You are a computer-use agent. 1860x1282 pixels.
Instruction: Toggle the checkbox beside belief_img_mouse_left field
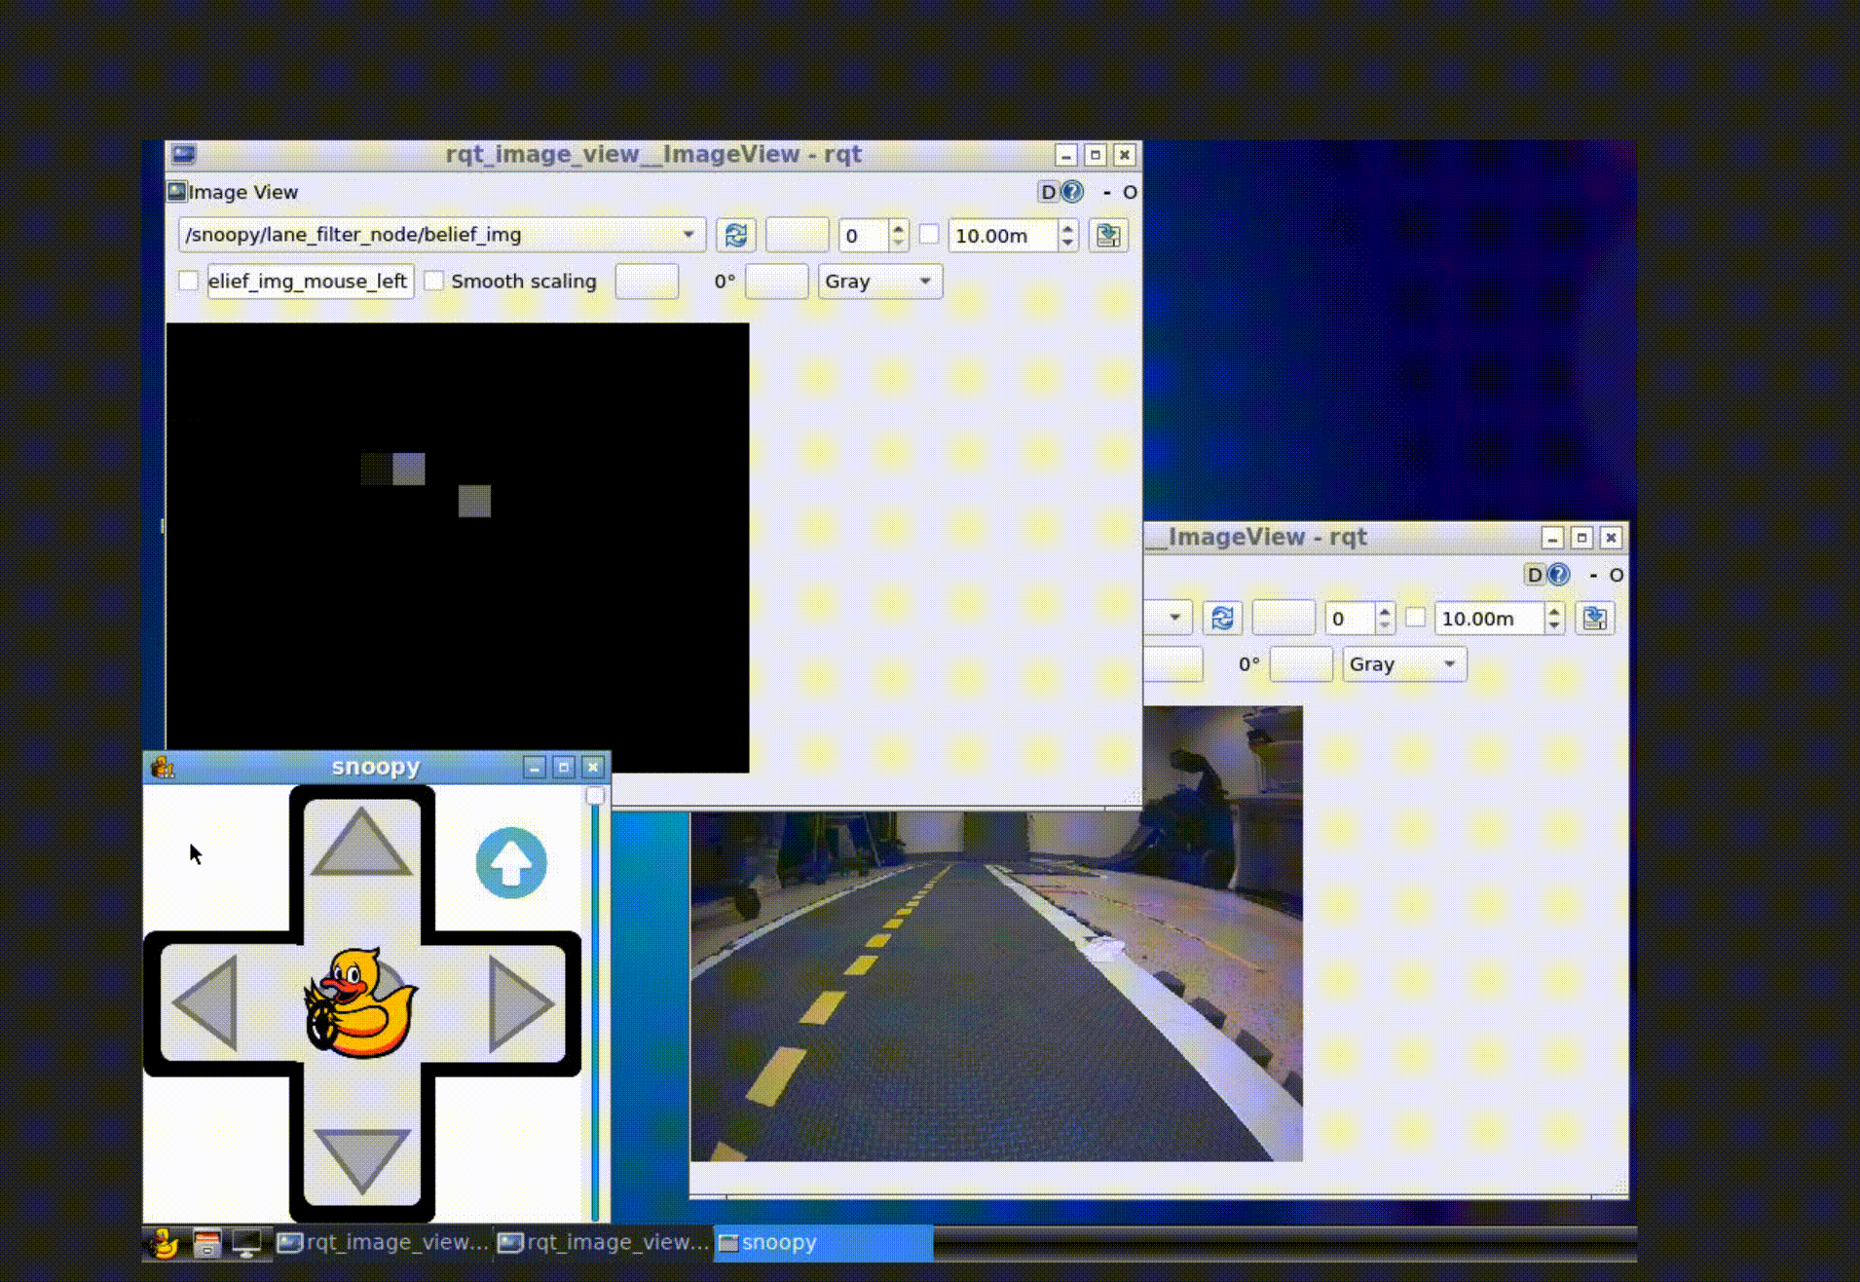click(189, 282)
